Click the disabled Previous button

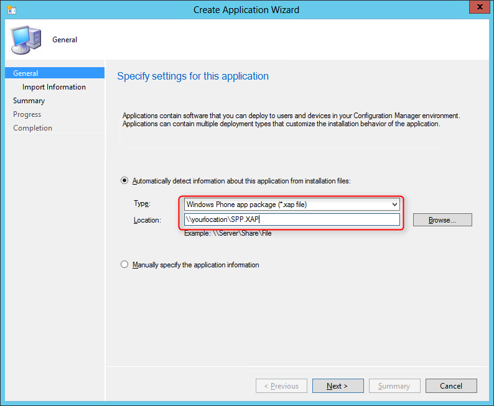click(x=281, y=386)
